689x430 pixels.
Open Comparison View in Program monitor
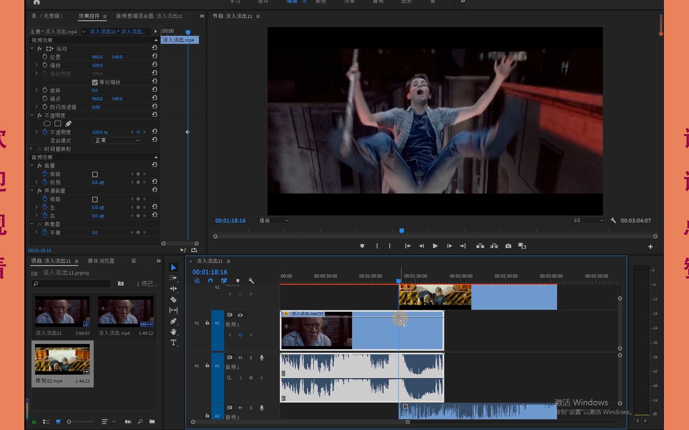coord(522,246)
